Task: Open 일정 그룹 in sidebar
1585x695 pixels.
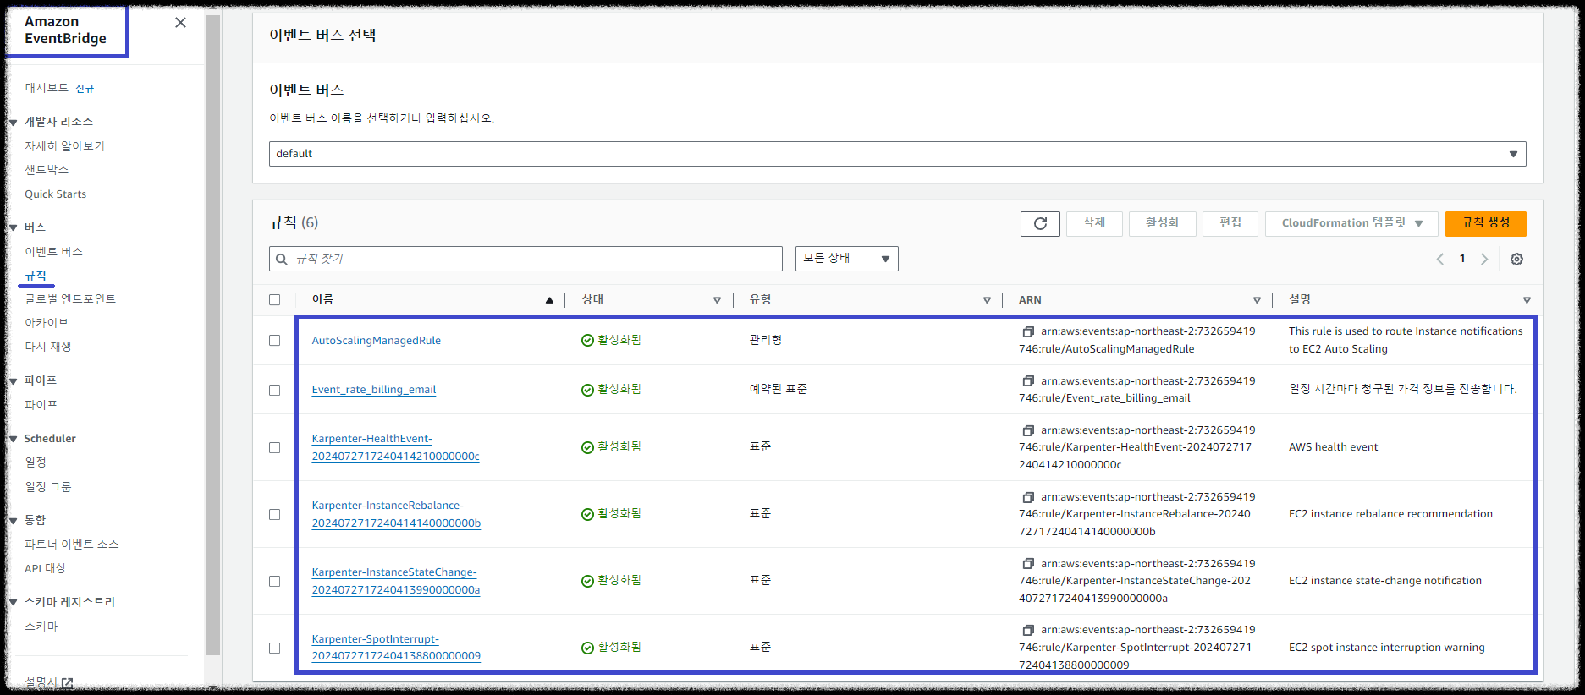Action: pyautogui.click(x=48, y=487)
